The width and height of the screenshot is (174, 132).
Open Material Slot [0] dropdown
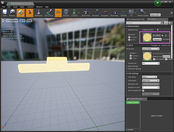coord(166,57)
